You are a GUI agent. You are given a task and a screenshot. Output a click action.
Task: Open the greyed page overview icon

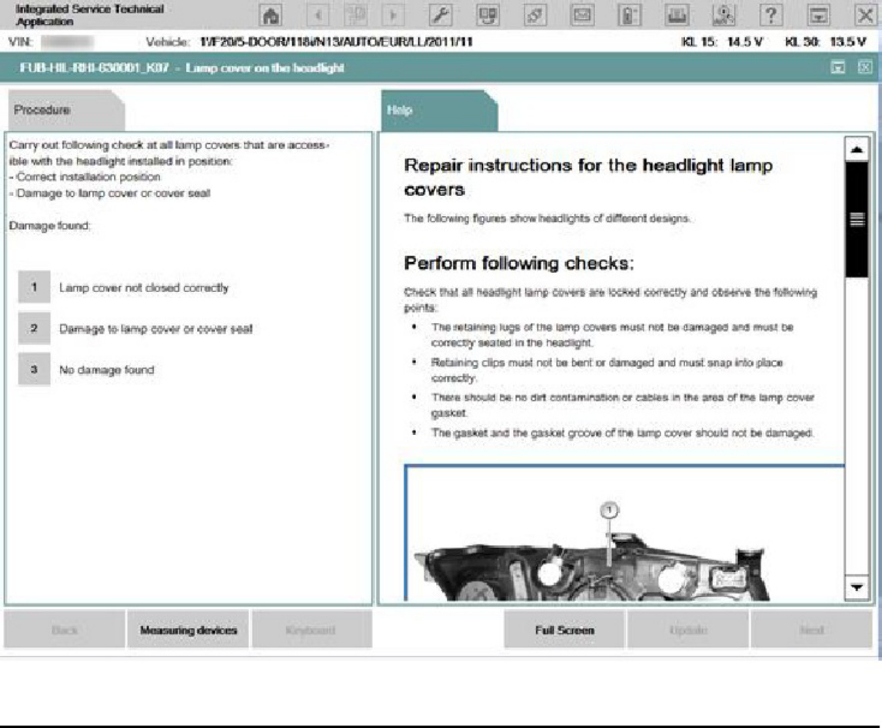pyautogui.click(x=356, y=15)
